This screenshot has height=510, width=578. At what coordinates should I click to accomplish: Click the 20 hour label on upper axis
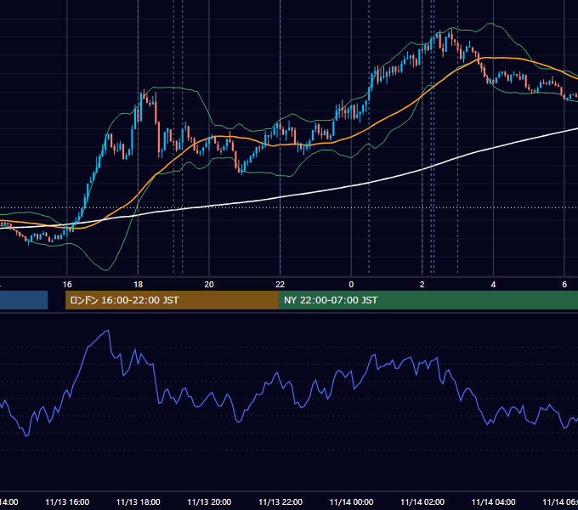click(209, 285)
